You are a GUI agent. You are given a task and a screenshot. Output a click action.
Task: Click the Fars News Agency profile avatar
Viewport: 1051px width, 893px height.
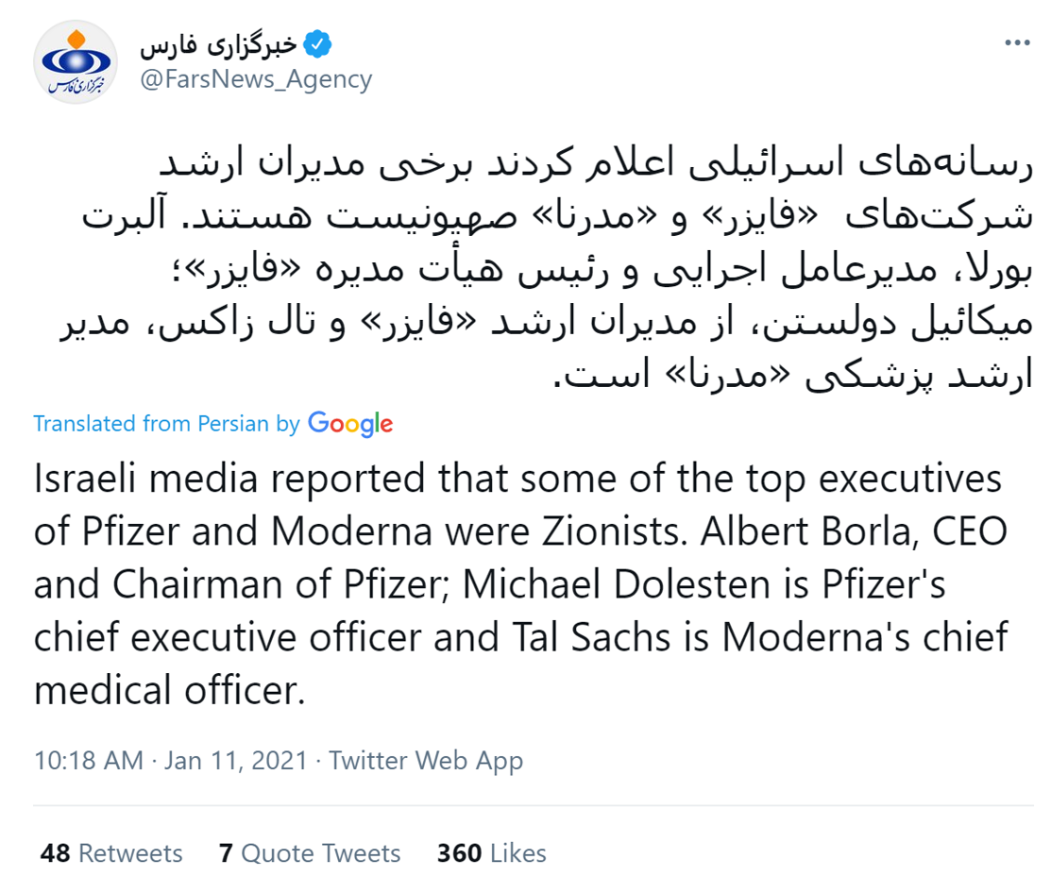(76, 62)
